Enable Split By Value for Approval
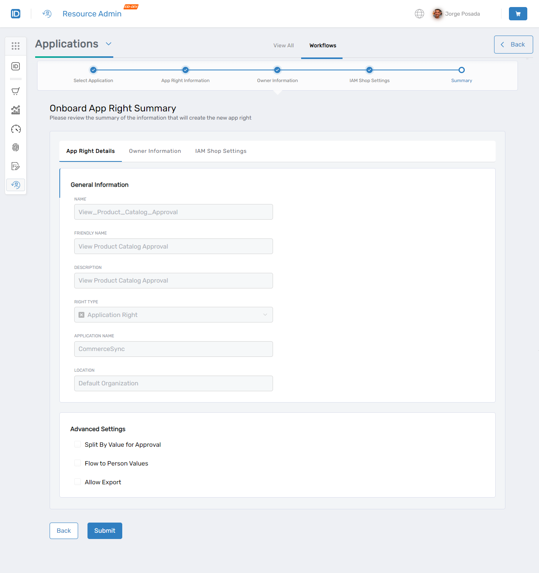 [x=77, y=444]
